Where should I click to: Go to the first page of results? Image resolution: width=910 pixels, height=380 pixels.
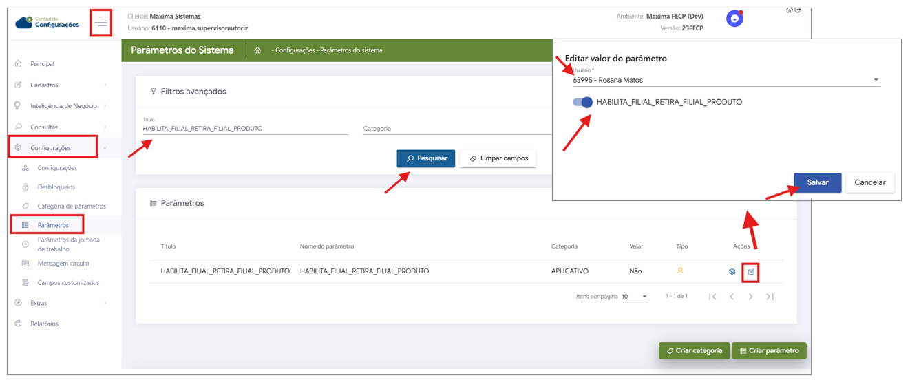712,297
